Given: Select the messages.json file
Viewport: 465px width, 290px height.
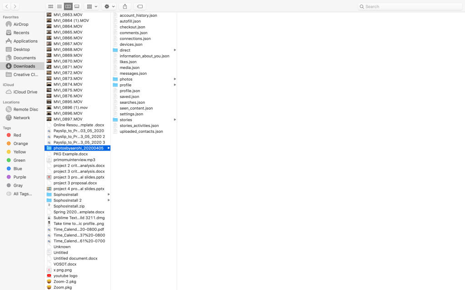Looking at the screenshot, I should click(133, 73).
